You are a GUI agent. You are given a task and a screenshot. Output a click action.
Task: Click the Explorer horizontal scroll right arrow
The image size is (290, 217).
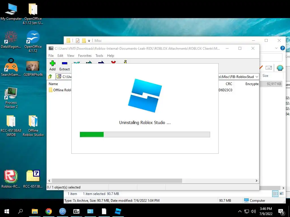pos(283,188)
